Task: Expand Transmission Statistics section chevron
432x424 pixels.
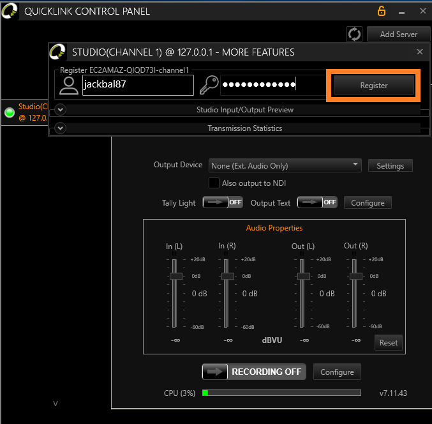Action: (x=61, y=128)
